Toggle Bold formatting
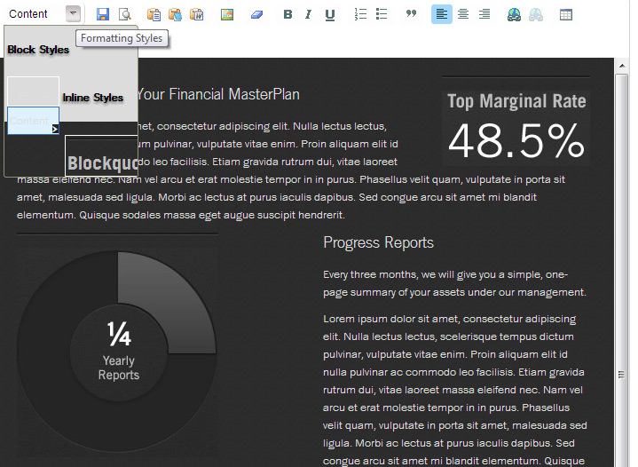The image size is (638, 467). [x=287, y=14]
